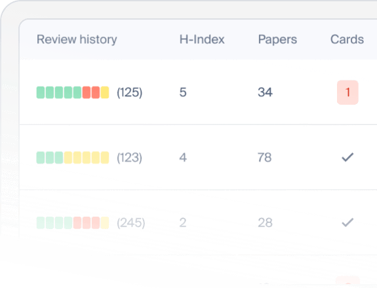Viewport: 377px width, 288px height.
Task: Click the Papers value 34
Action: pyautogui.click(x=265, y=92)
